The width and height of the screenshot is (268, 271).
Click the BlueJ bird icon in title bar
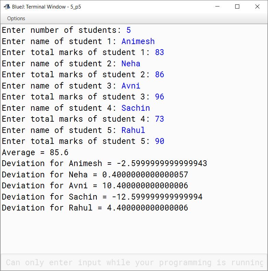7,7
